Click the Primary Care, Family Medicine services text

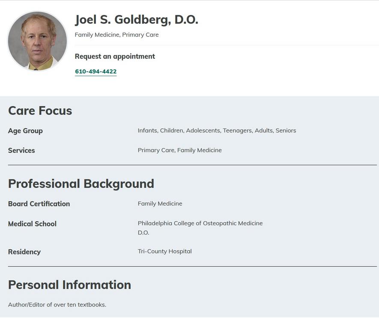pos(179,150)
